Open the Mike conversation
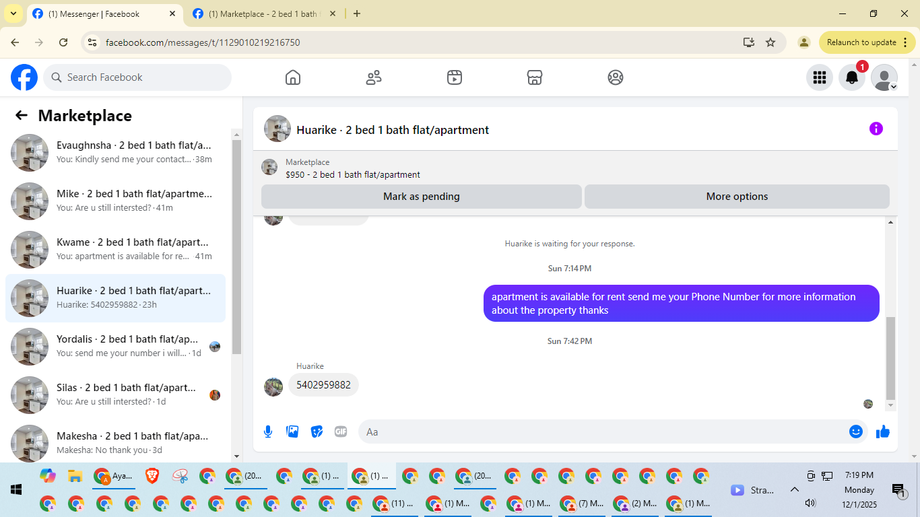The height and width of the screenshot is (517, 920). click(115, 201)
